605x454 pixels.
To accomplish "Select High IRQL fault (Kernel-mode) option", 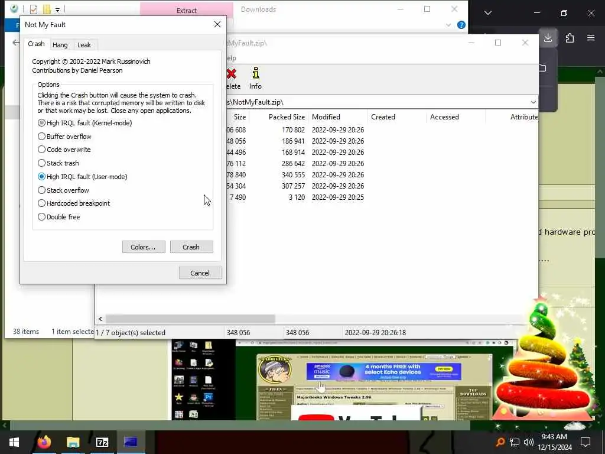I will [x=85, y=123].
